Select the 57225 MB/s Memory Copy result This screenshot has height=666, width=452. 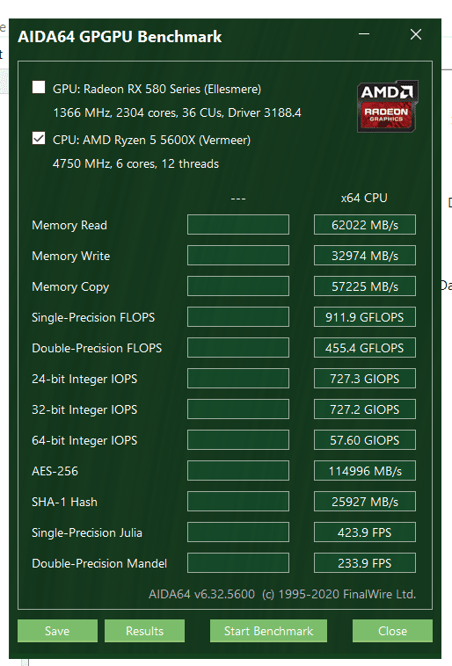point(365,286)
